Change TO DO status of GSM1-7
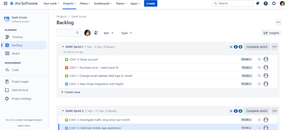286x130 pixels. coord(247,68)
